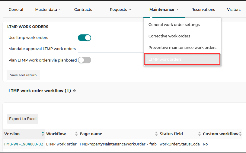
Task: Select LTMP work orders menu entry
Action: 182,59
